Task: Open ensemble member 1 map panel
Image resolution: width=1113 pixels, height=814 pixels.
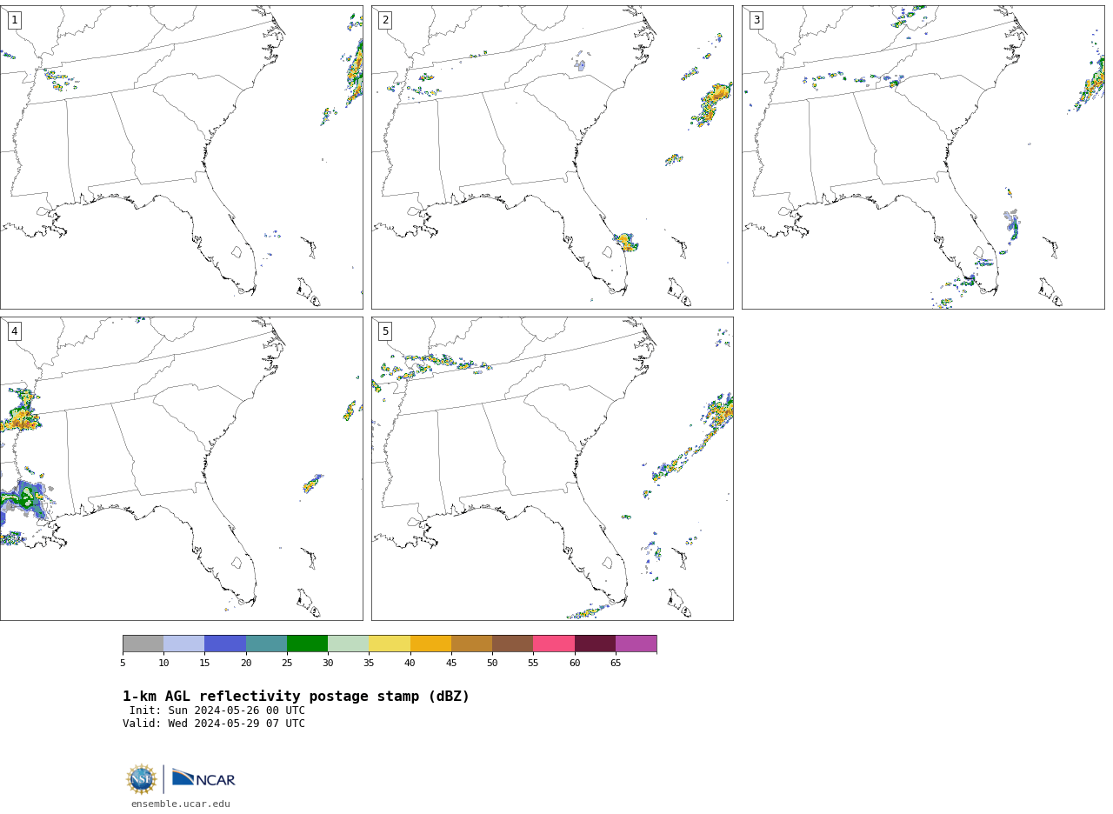Action: (181, 157)
